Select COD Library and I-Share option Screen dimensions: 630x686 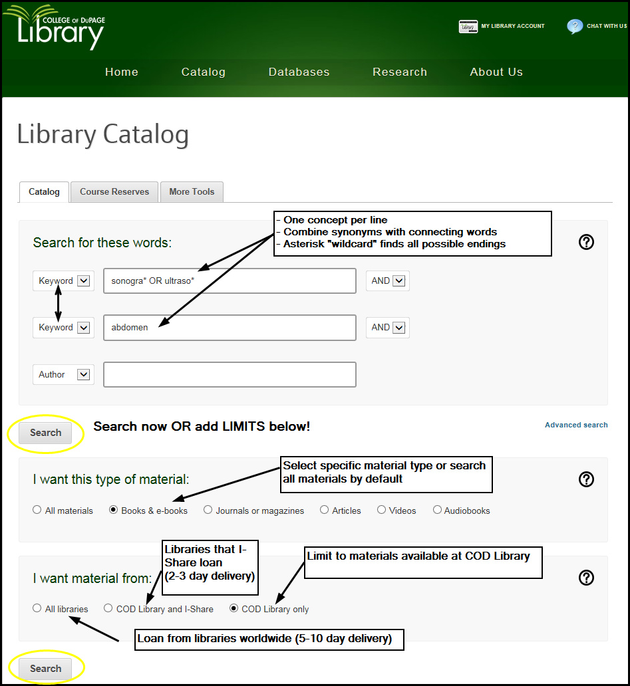tap(108, 608)
